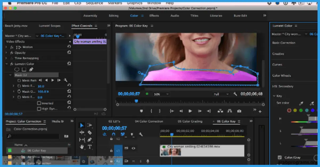Switch to the Editing workspace
The height and width of the screenshot is (167, 320).
(114, 16)
